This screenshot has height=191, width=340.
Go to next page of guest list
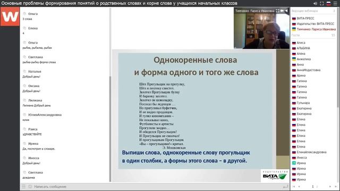[330, 186]
